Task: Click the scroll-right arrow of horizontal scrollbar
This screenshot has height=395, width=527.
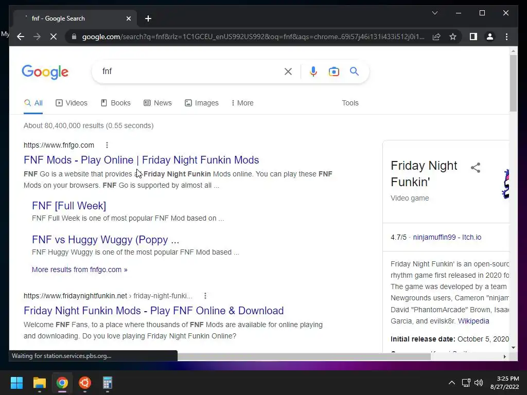Action: 504,357
